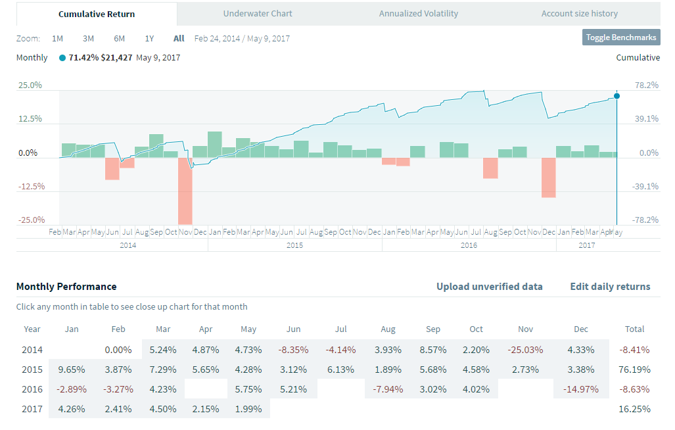Switch to the Underwater Chart tab

258,13
